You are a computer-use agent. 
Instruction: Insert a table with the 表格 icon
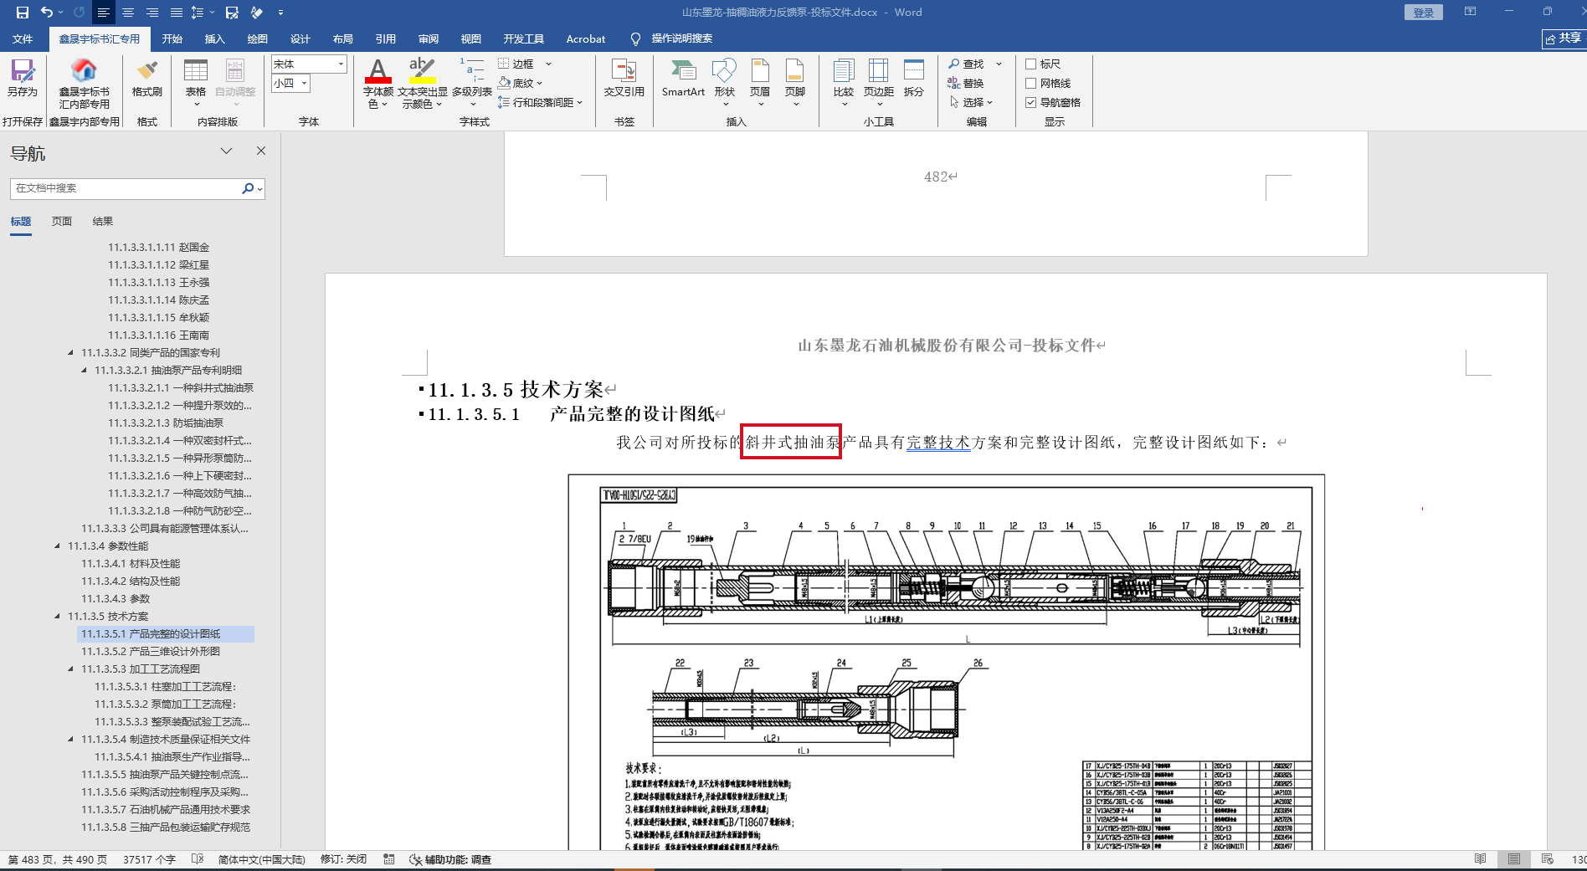(x=196, y=82)
